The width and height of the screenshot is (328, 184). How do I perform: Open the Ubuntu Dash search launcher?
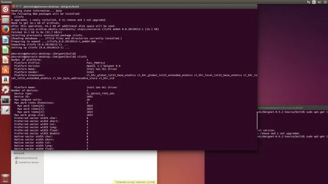click(x=6, y=10)
